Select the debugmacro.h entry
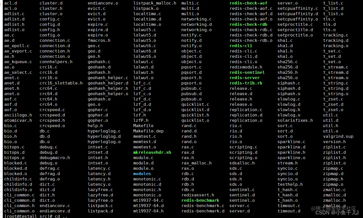 55,158
